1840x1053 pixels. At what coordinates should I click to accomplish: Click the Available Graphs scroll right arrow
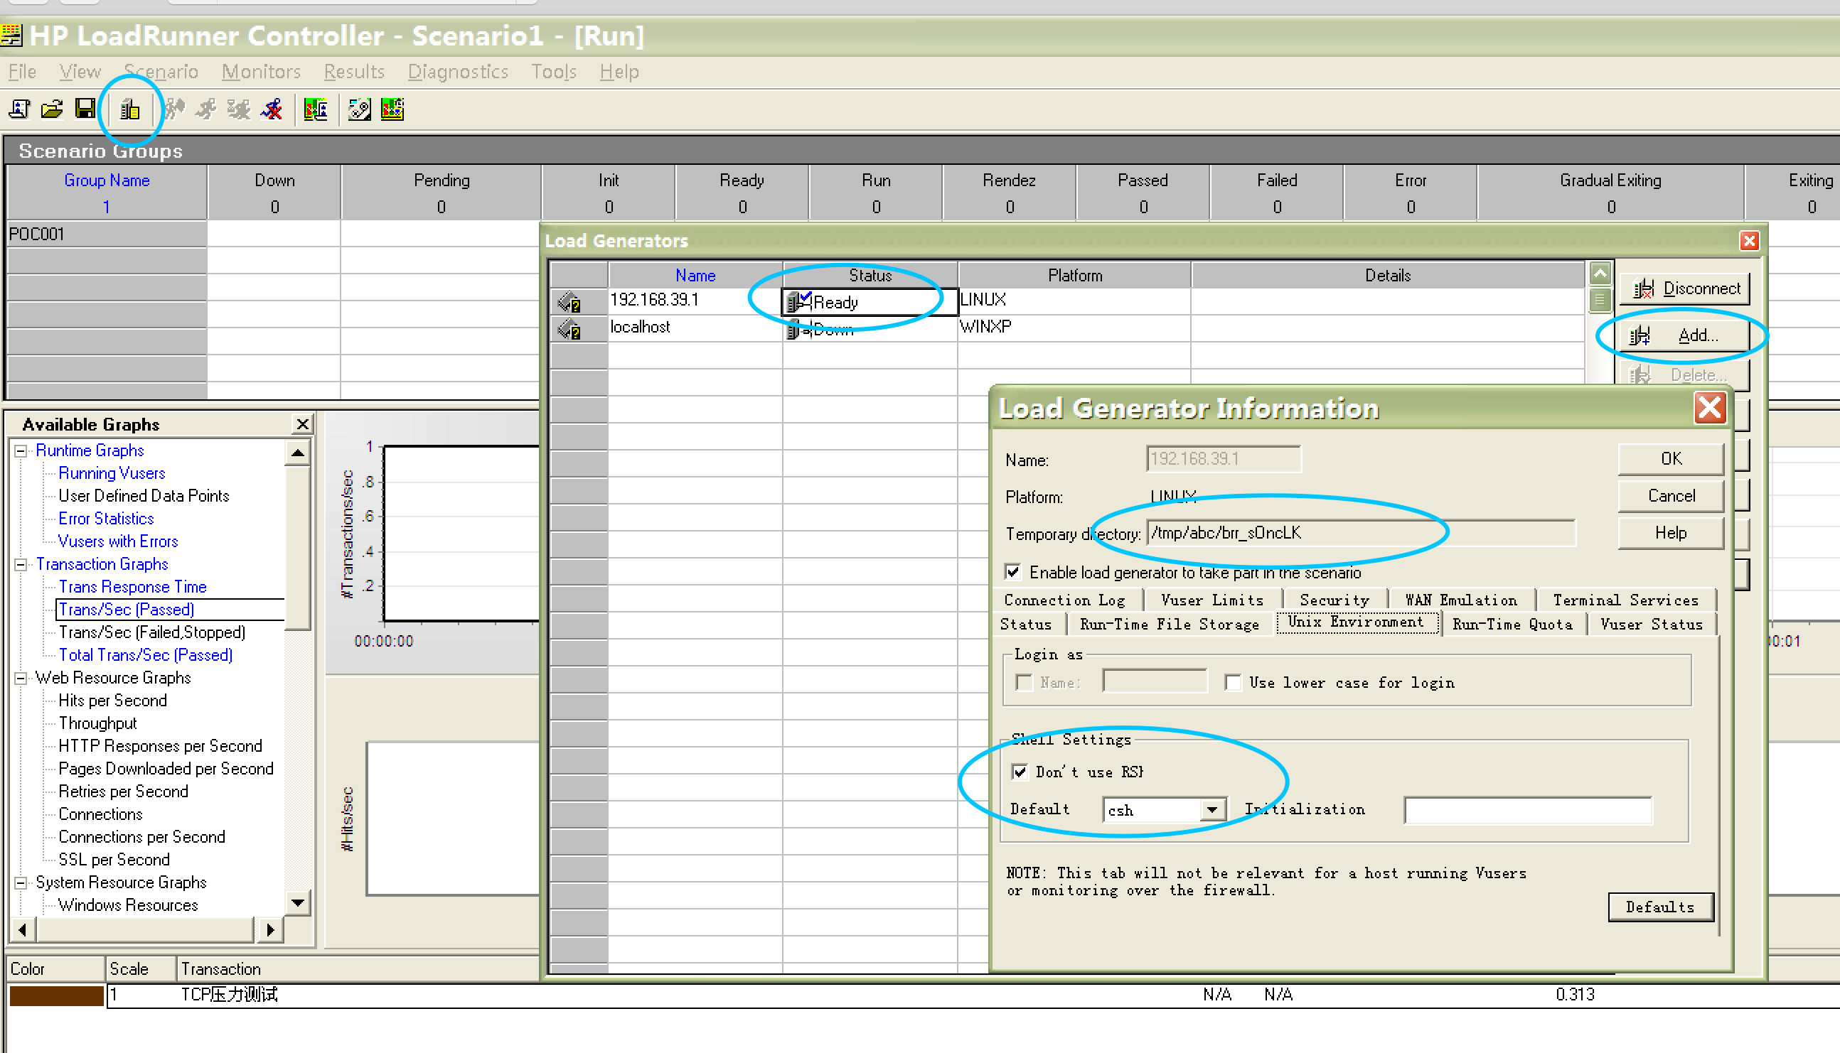click(x=270, y=929)
